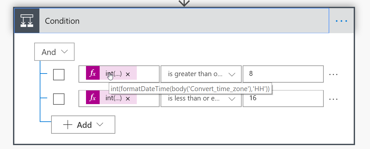Click the Condition action icon
Viewport: 370px width, 149px height.
point(27,21)
